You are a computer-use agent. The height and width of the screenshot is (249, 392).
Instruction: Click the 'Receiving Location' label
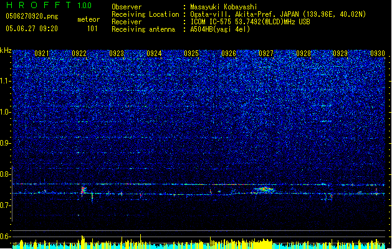(145, 14)
